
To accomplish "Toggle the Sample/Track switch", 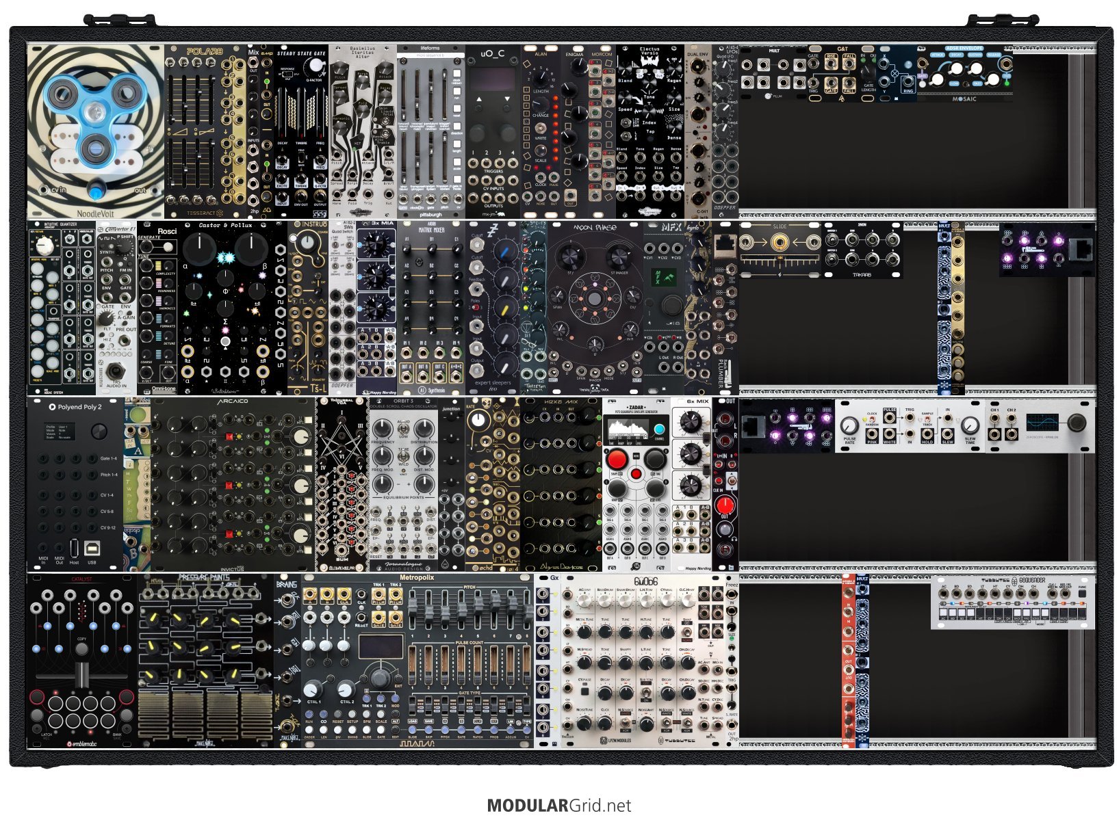I will (927, 419).
